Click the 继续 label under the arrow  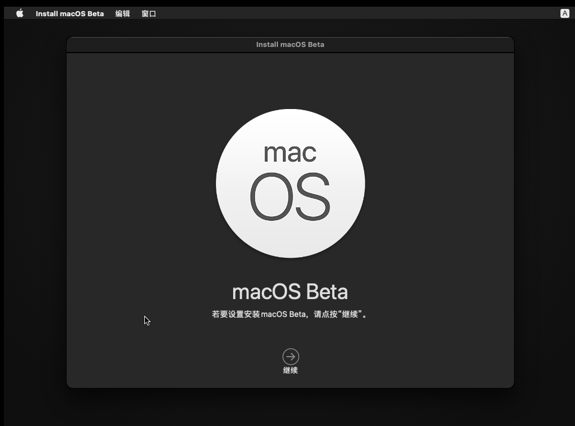[x=290, y=370]
